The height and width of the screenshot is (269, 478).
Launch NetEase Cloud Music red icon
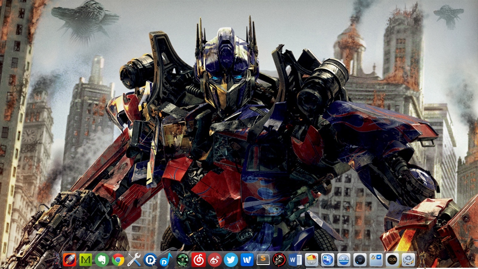point(199,260)
